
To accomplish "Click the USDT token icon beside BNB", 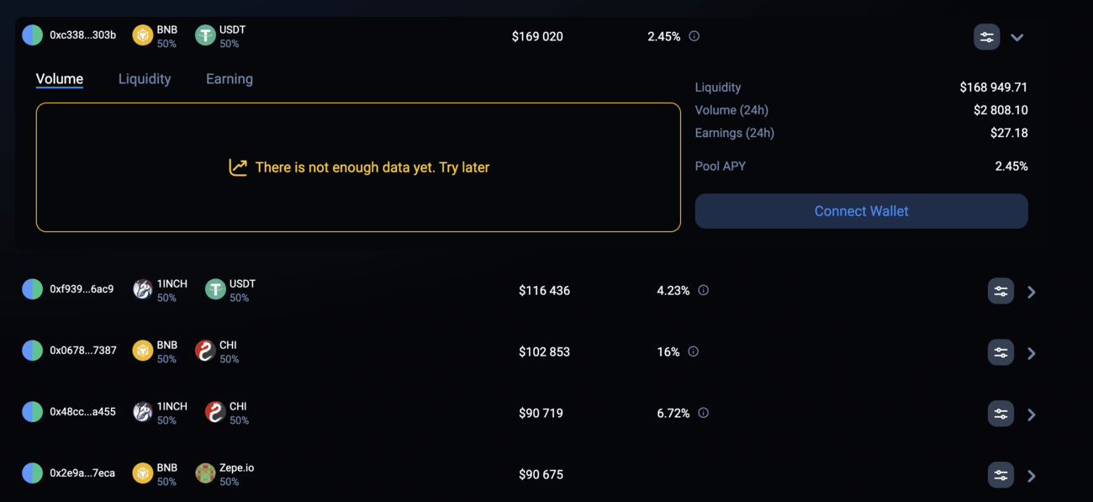I will click(204, 34).
